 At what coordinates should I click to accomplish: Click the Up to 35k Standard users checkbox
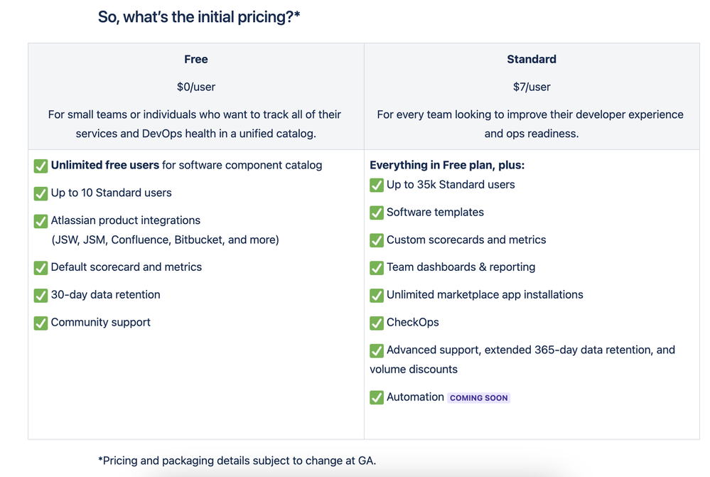tap(377, 185)
